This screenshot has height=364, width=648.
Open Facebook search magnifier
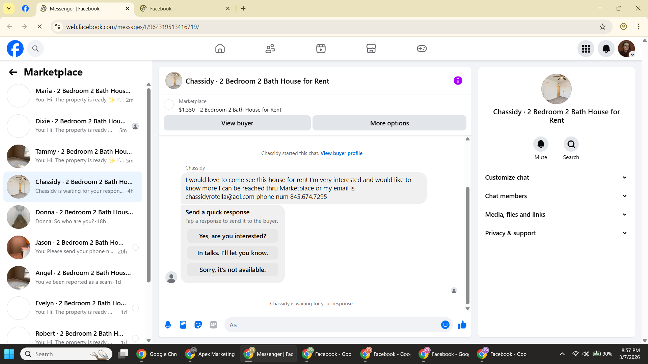[35, 49]
